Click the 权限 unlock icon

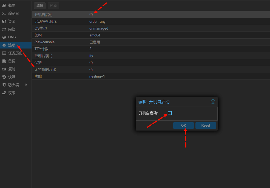pyautogui.click(x=4, y=93)
